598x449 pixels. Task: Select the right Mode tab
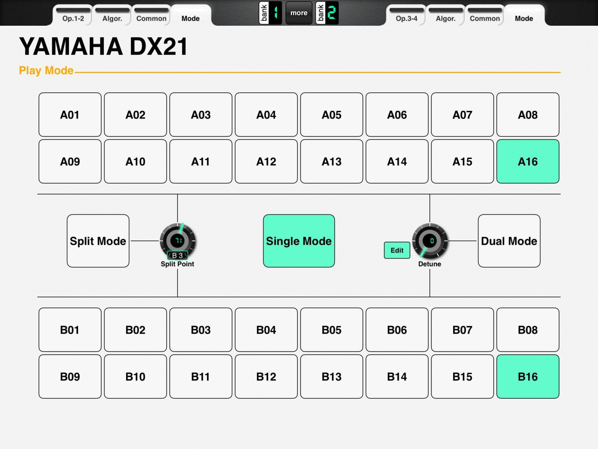524,16
